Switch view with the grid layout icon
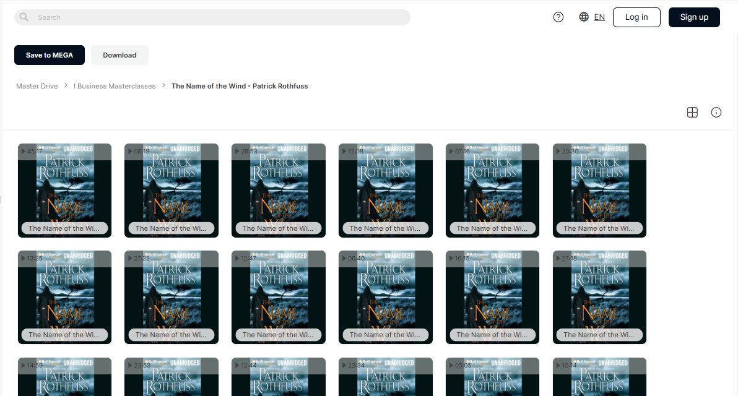This screenshot has height=396, width=738. pyautogui.click(x=692, y=113)
